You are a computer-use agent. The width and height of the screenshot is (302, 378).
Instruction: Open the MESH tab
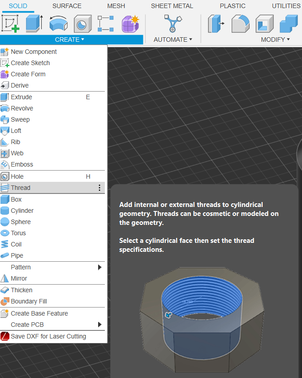click(116, 6)
